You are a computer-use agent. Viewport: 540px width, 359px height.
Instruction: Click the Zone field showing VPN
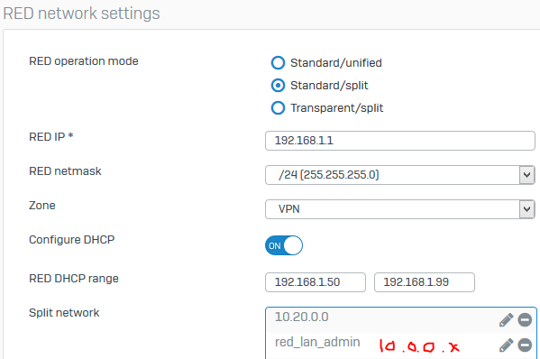[x=400, y=209]
